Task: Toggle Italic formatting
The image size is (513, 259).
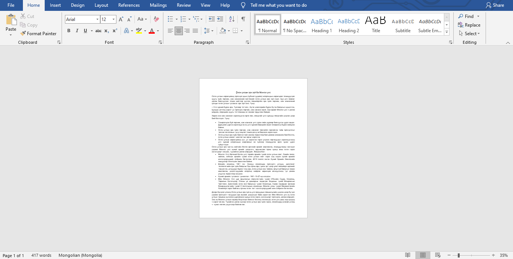Action: pos(77,31)
